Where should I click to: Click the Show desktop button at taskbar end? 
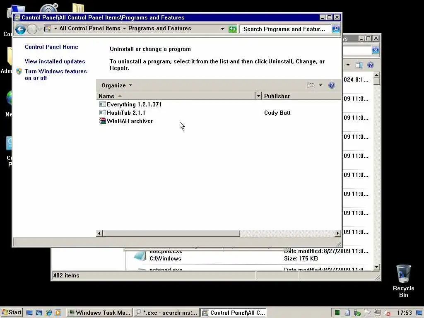(x=419, y=313)
